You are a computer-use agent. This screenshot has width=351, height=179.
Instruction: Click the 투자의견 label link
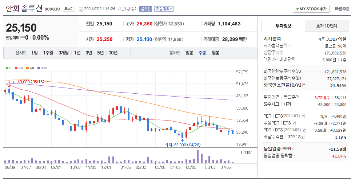coord(271,97)
